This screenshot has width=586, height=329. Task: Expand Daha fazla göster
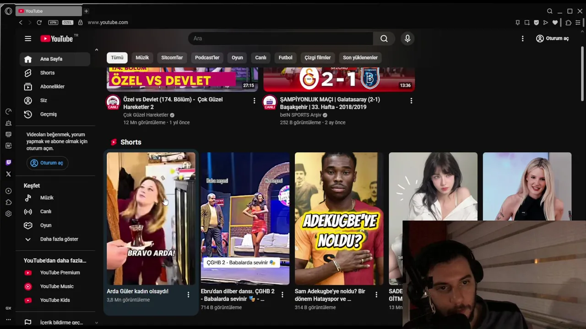(x=55, y=239)
